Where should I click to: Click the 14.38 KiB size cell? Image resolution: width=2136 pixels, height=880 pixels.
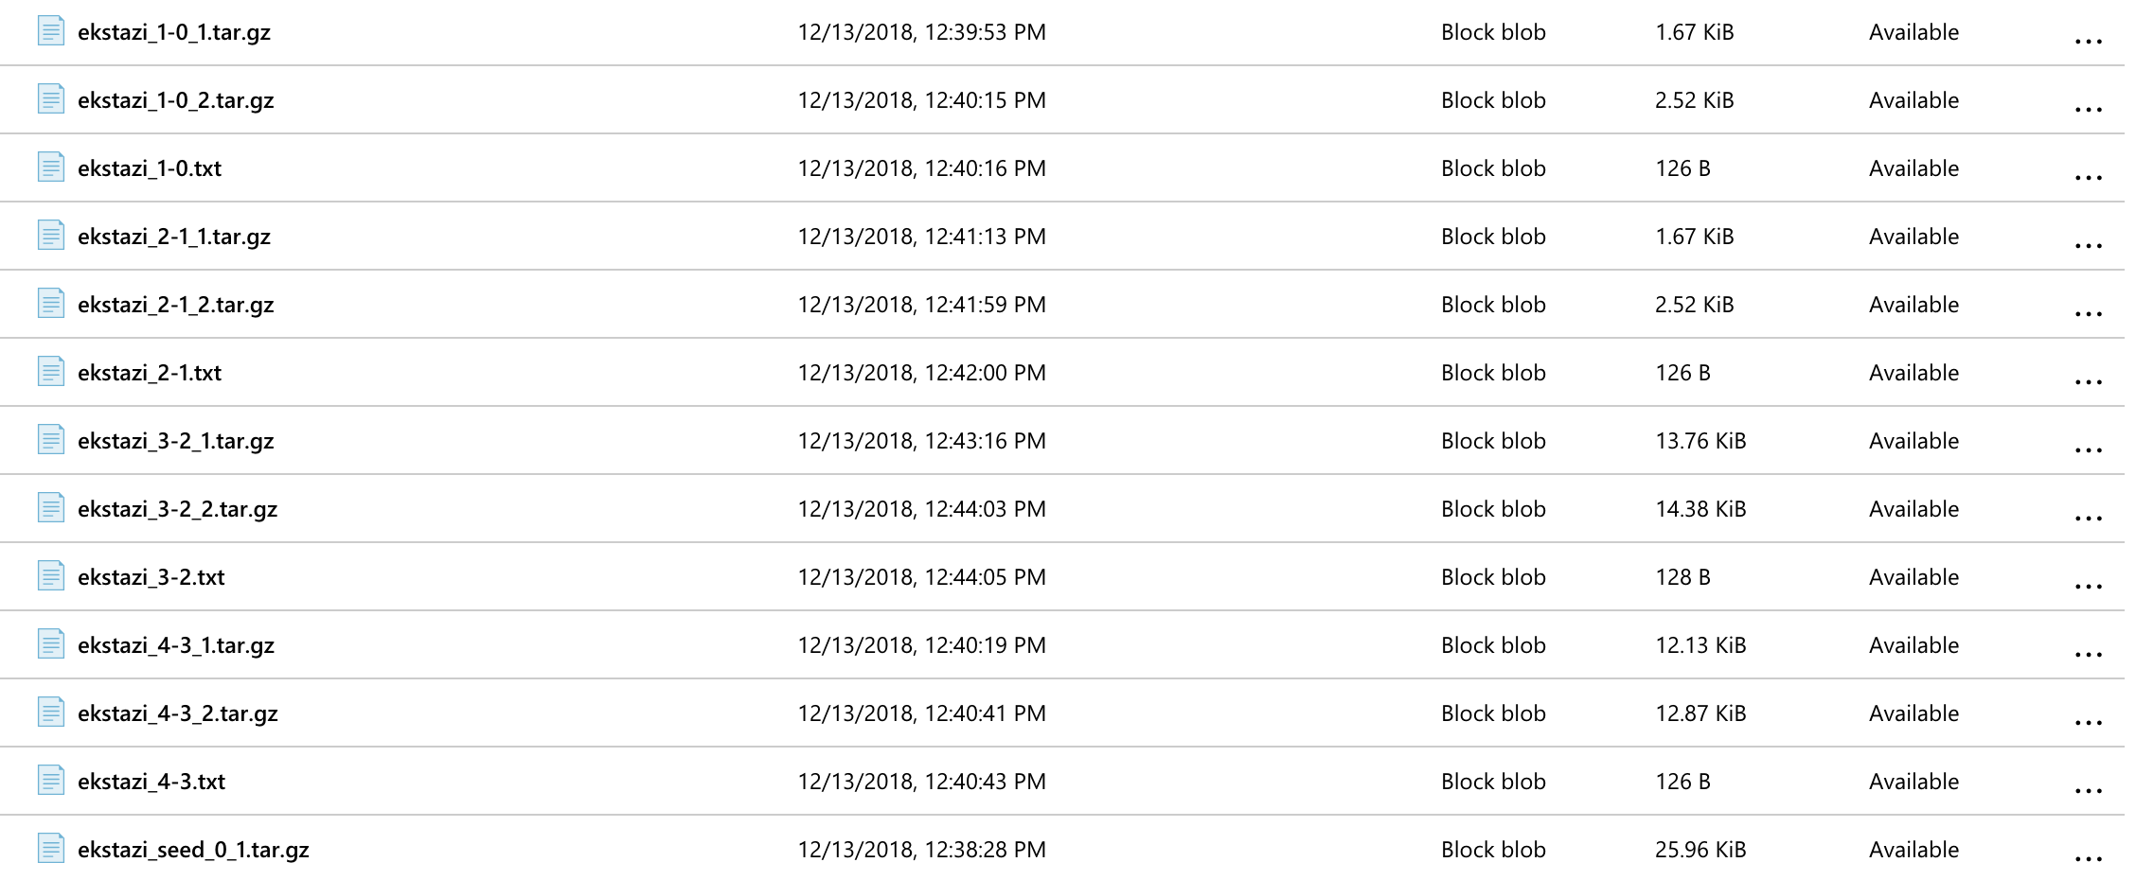click(1700, 509)
